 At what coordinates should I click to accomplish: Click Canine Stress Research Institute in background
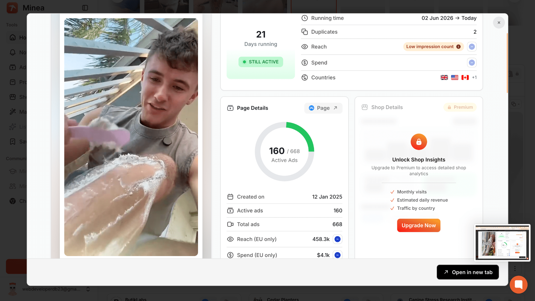coord(442,299)
